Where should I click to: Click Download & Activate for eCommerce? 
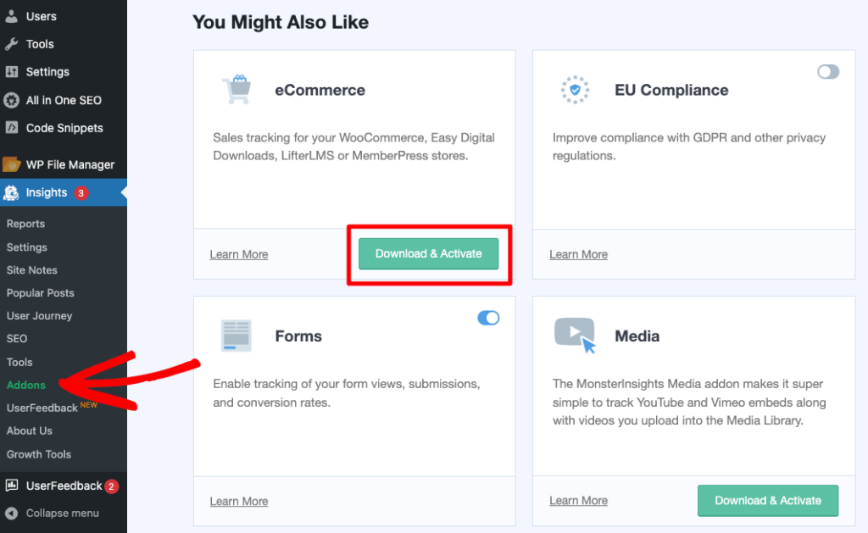(428, 253)
